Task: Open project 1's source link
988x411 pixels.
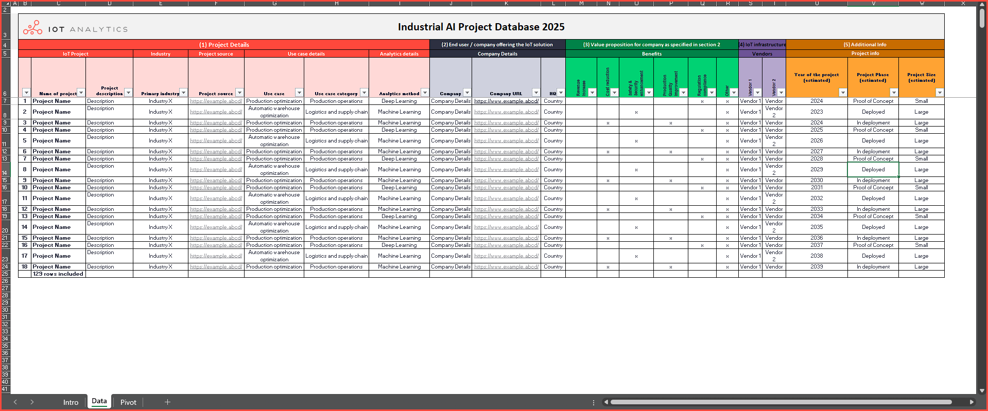Action: (x=216, y=101)
